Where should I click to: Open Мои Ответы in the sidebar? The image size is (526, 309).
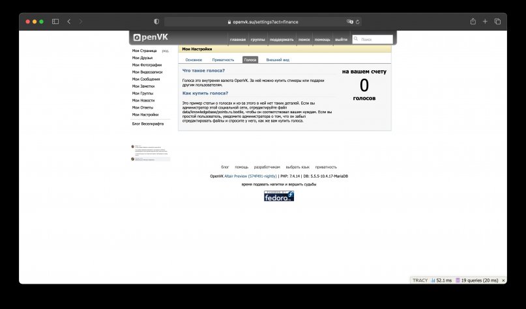pyautogui.click(x=143, y=107)
